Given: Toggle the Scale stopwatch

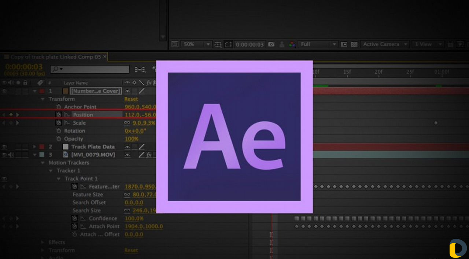Looking at the screenshot, I should 59,123.
